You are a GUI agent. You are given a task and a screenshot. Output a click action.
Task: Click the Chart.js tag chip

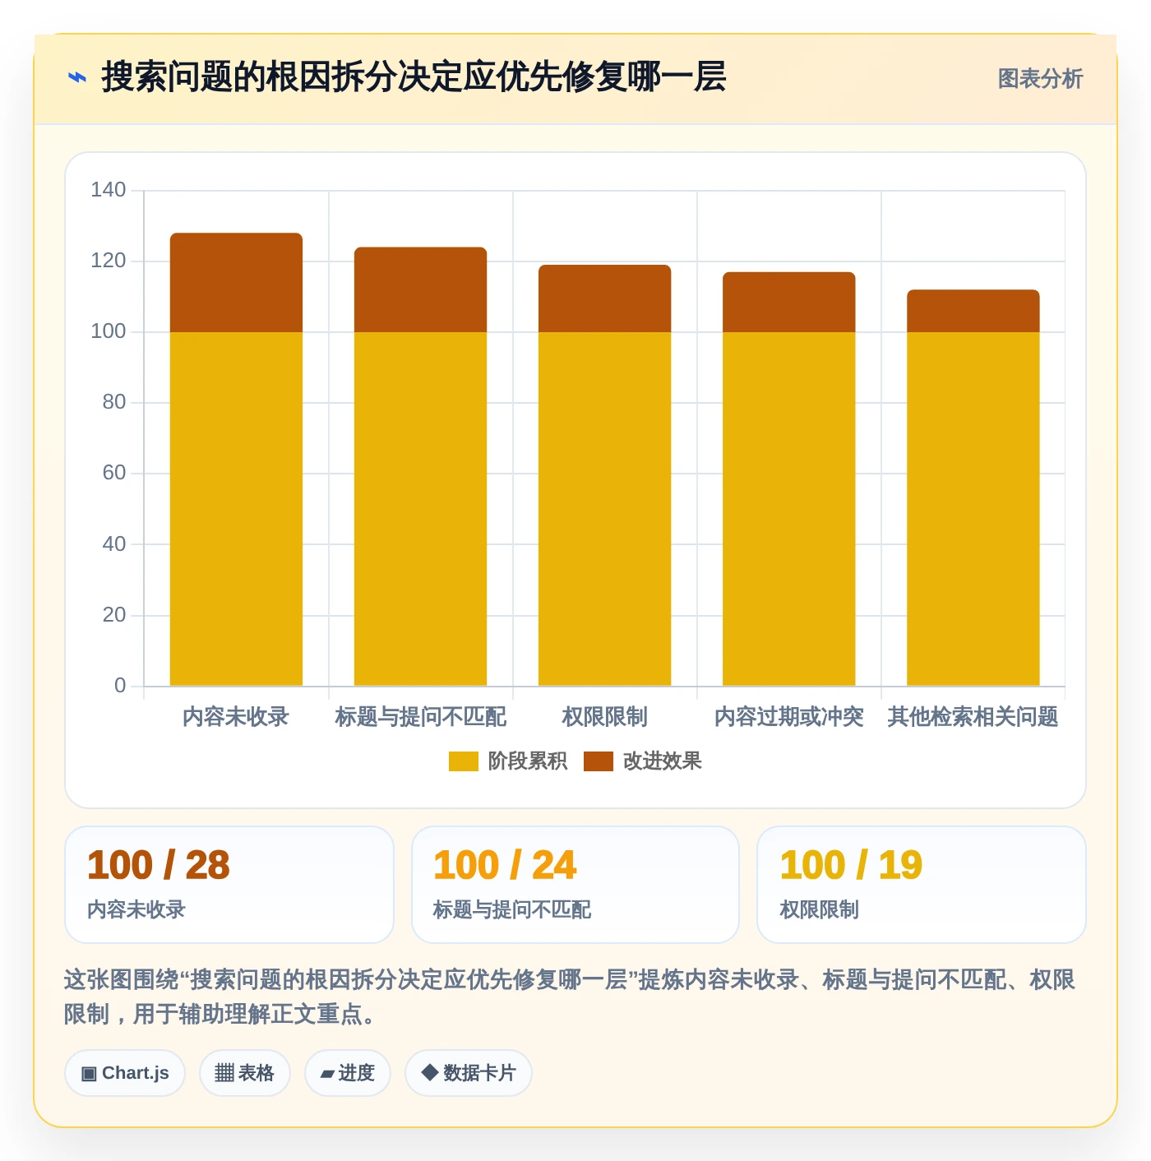pos(125,1073)
